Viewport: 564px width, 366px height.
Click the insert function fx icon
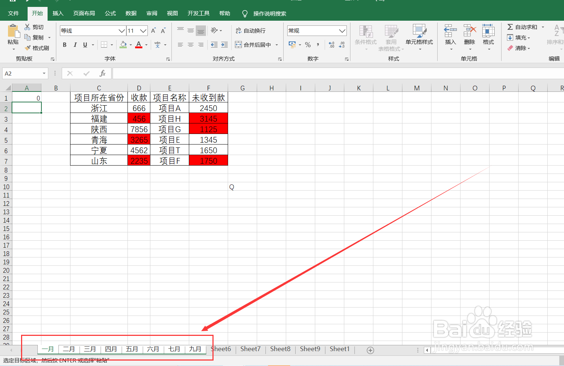tap(102, 73)
